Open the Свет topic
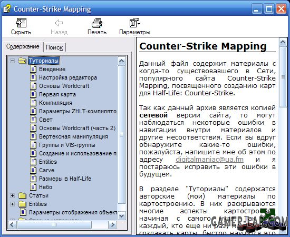Viewport: 290px width, 237px height. click(x=46, y=120)
